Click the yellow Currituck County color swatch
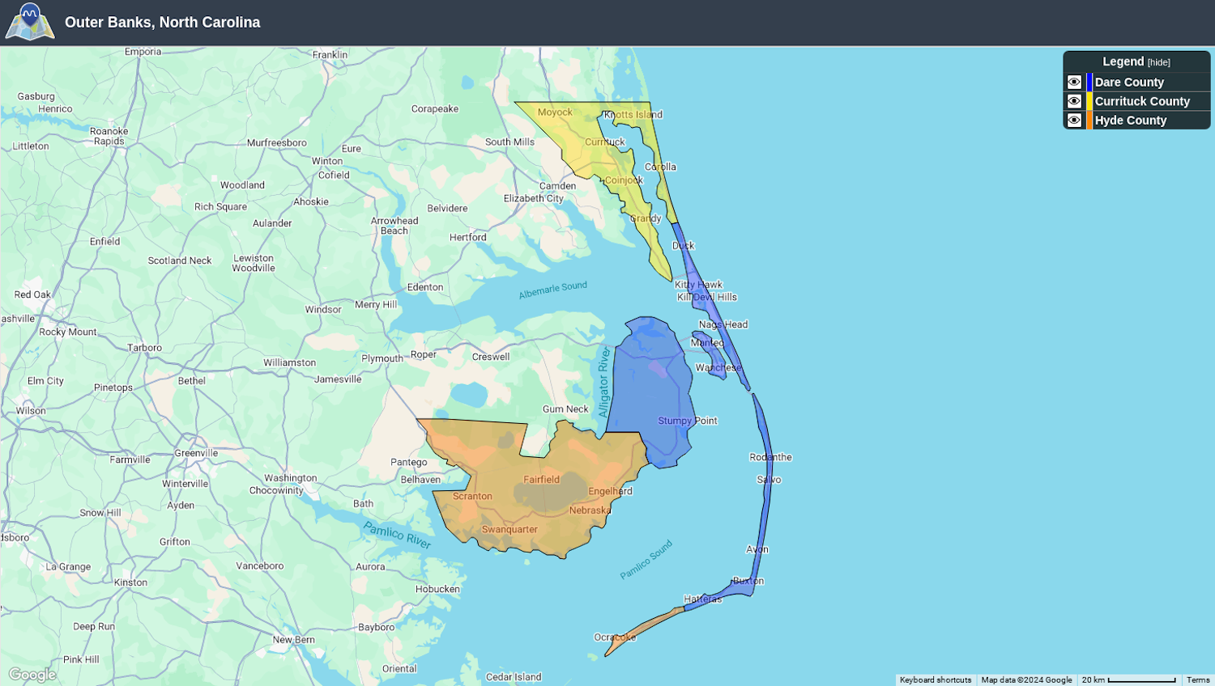 [x=1089, y=100]
